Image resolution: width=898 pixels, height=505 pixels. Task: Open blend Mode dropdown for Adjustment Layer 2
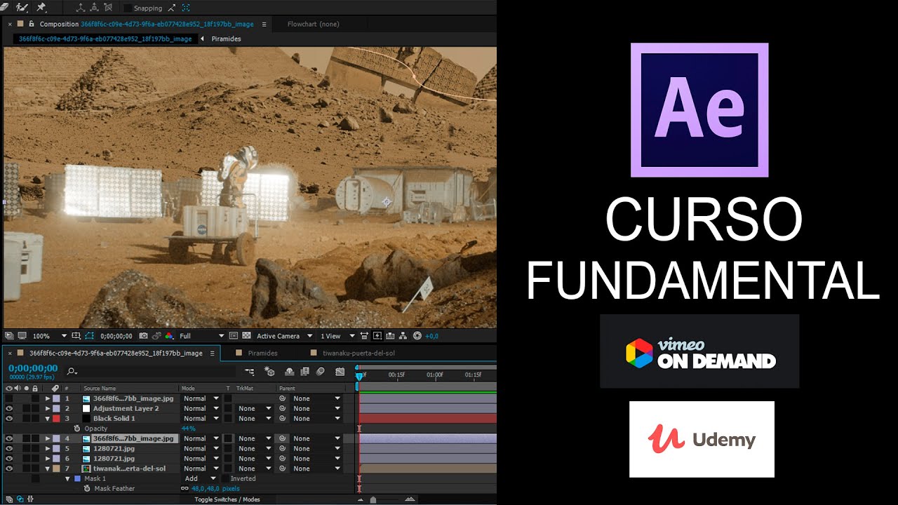201,408
